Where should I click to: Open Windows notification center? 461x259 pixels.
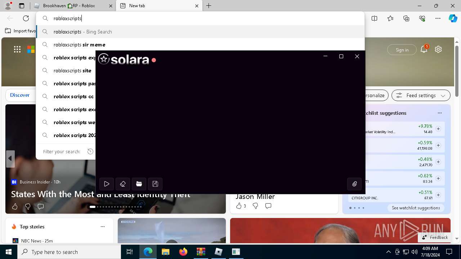click(449, 252)
